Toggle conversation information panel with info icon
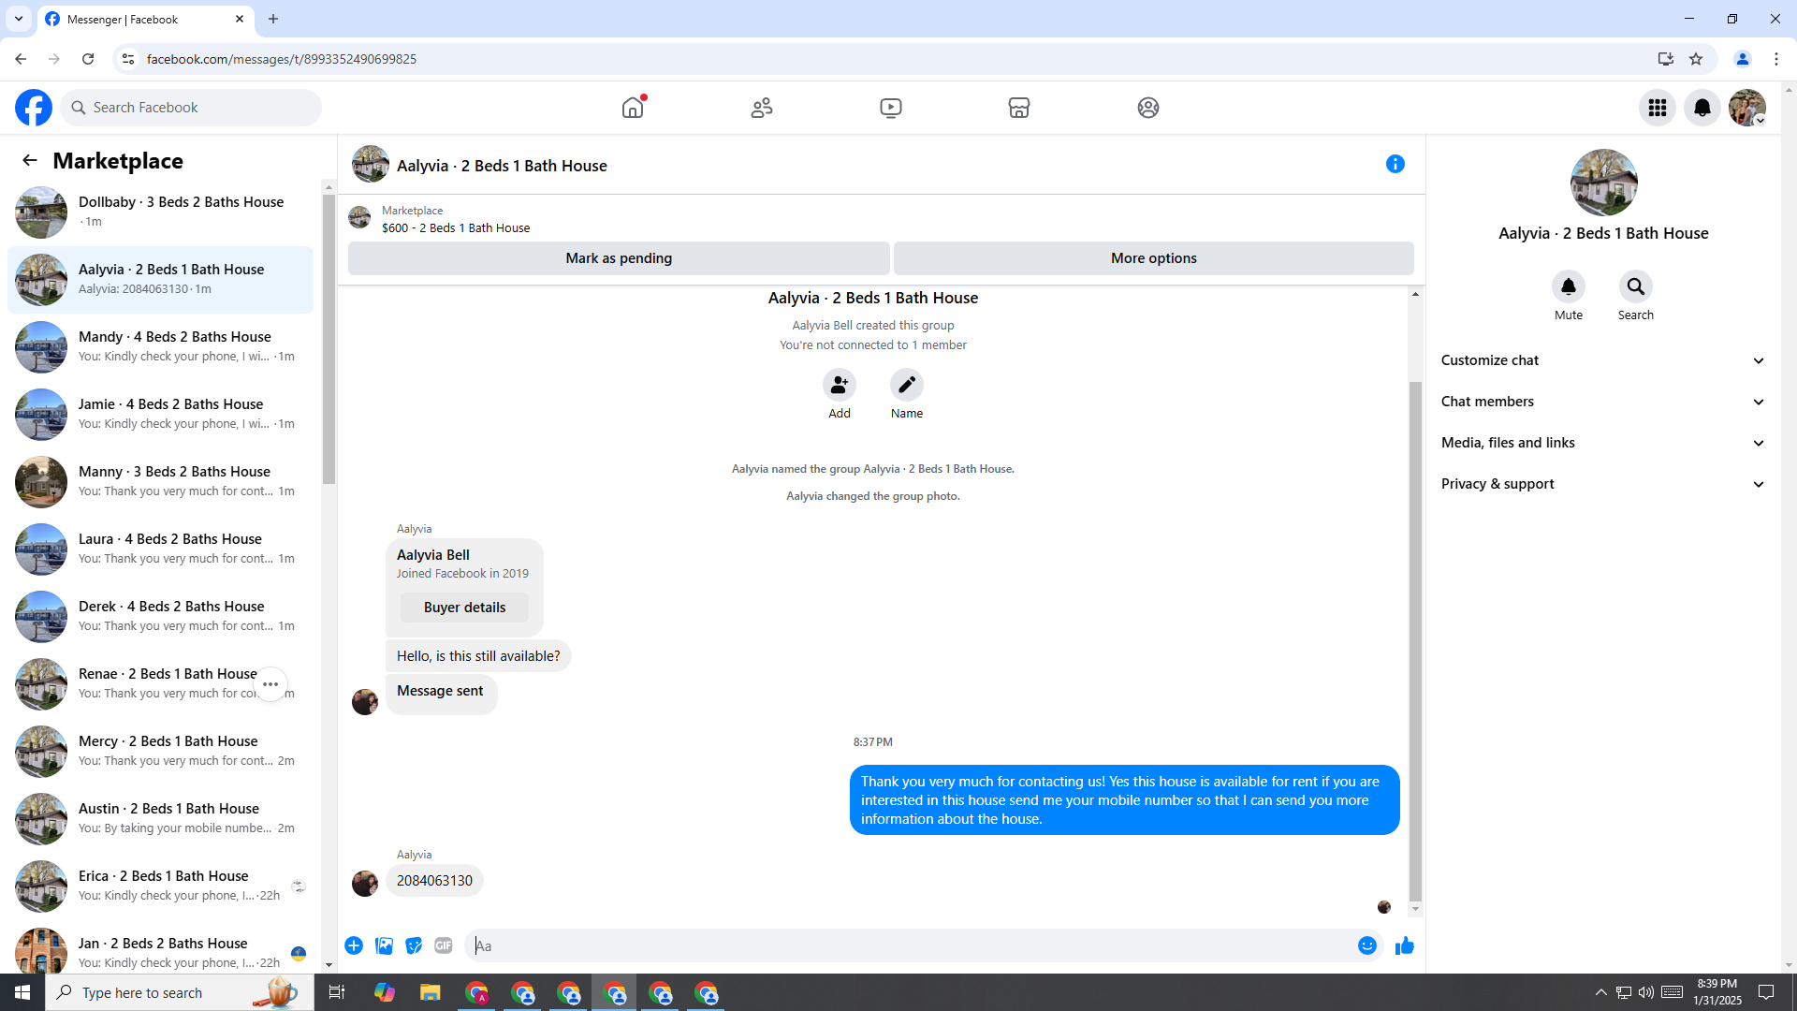1797x1011 pixels. [1395, 164]
